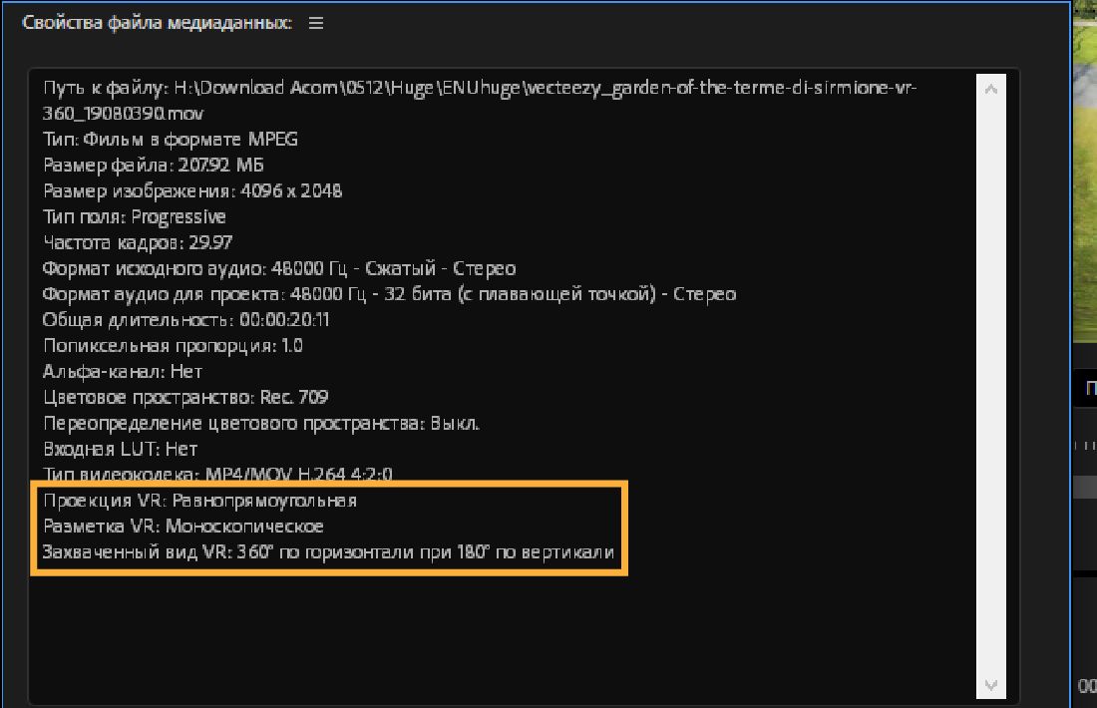Click the video preview thumbnail on the right
Screen dimensions: 1097x708
[1085, 170]
